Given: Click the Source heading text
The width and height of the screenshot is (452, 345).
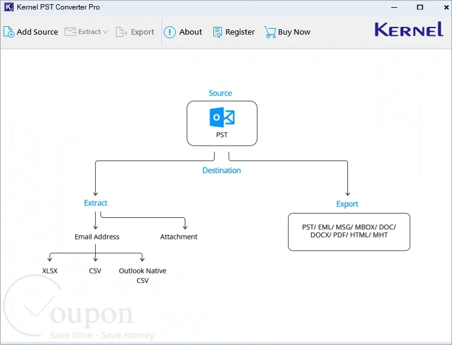Looking at the screenshot, I should 220,93.
